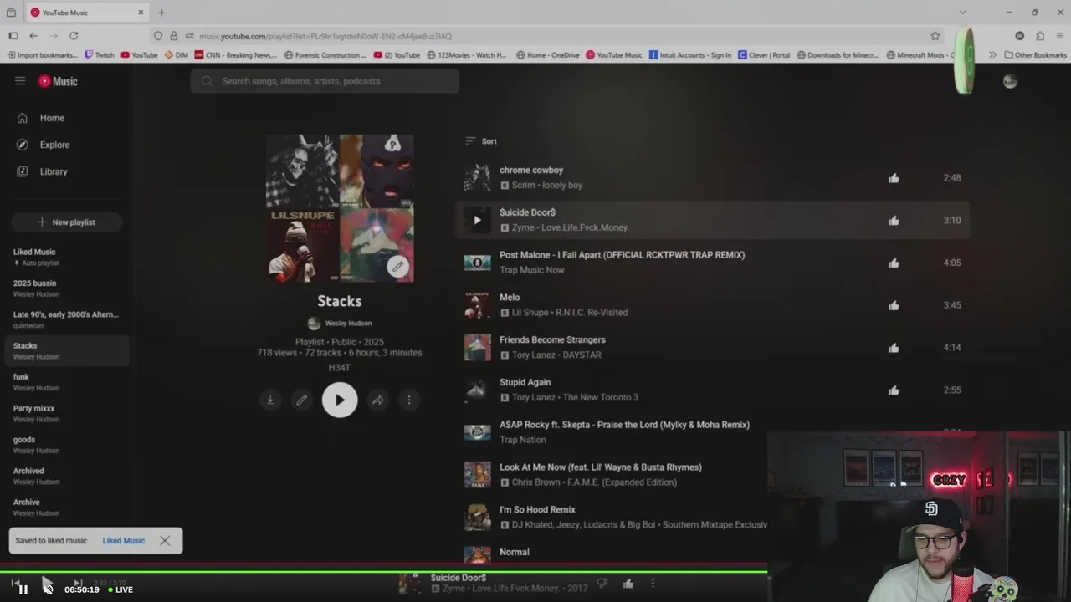Open player bar three-dot song menu
Viewport: 1071px width, 602px height.
pyautogui.click(x=653, y=584)
